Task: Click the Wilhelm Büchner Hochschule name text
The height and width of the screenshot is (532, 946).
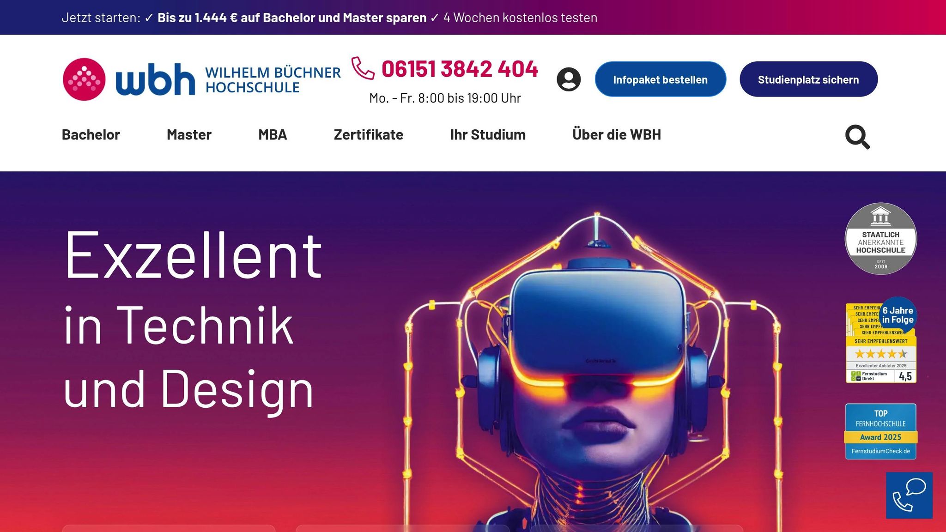Action: (x=273, y=80)
